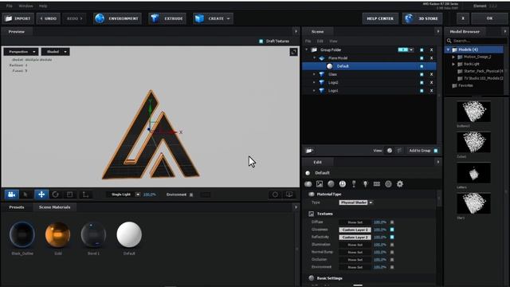Click the Glossiness Custom Layer 2 texture slot
This screenshot has height=287, width=510.
coord(355,230)
